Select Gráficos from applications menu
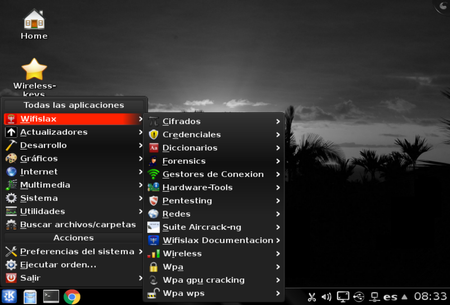This screenshot has height=305, width=450. 73,159
